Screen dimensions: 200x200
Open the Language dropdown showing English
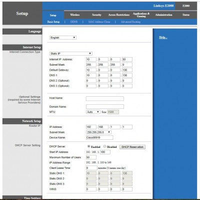(63, 38)
